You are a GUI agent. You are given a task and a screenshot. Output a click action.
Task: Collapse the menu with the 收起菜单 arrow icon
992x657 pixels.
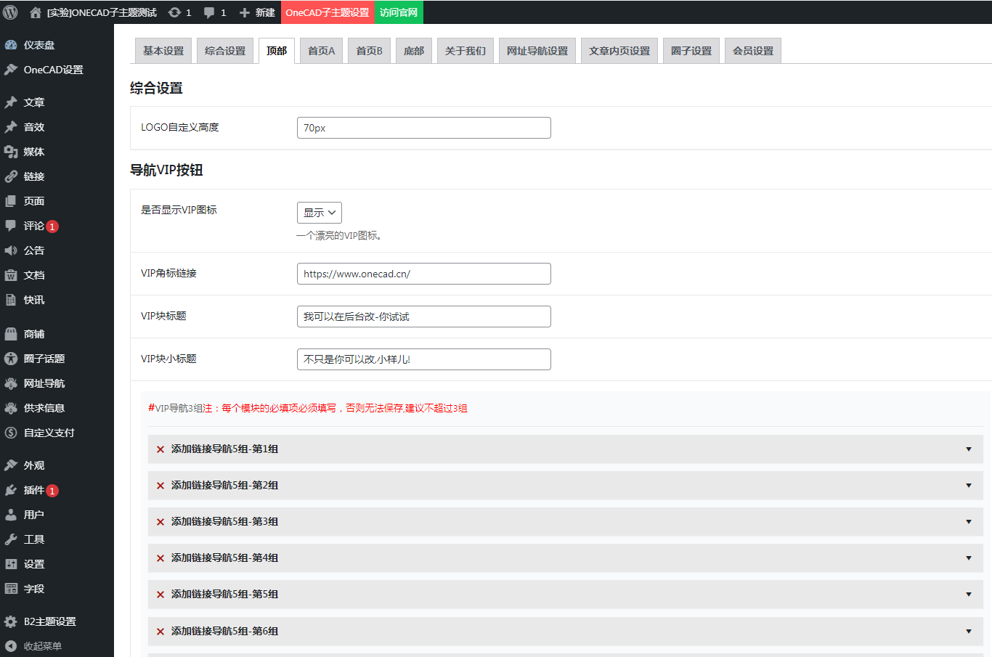[x=11, y=646]
